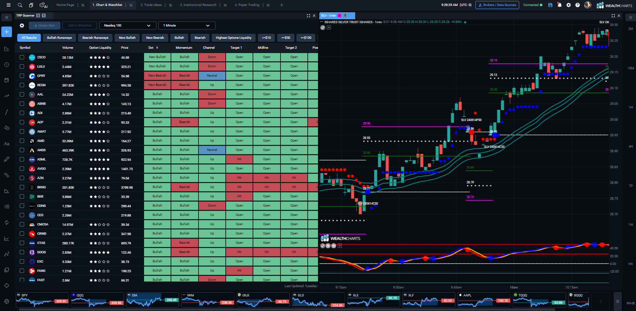Tick the LULU row checkbox

[x=22, y=67]
